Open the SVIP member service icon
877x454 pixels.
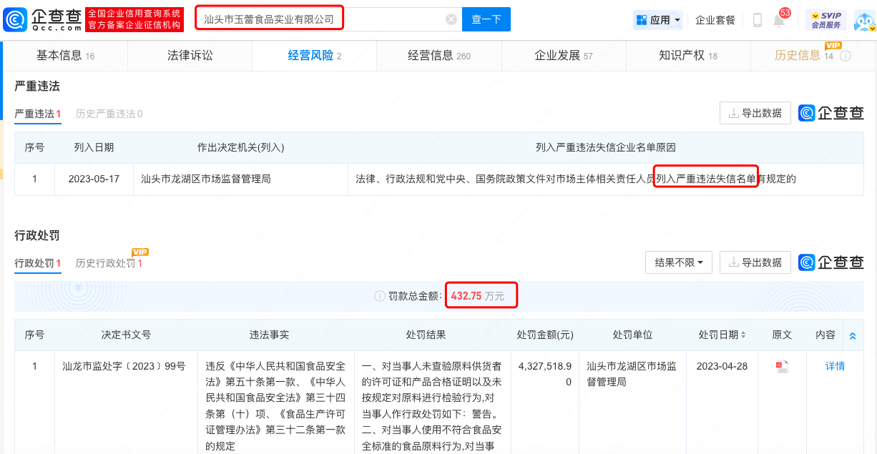tap(826, 20)
